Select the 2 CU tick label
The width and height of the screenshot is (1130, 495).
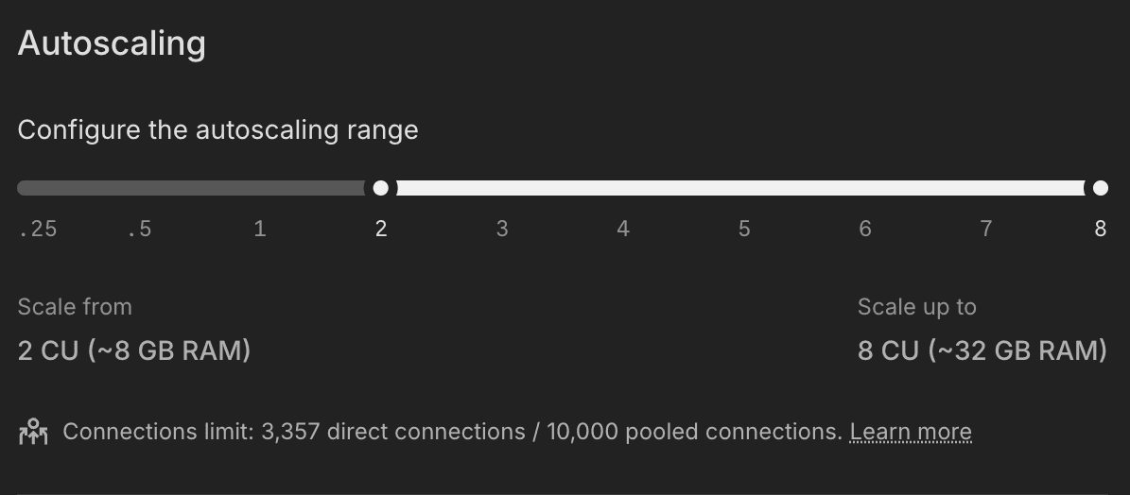381,229
